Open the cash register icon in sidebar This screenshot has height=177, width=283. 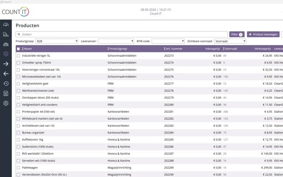[6, 34]
